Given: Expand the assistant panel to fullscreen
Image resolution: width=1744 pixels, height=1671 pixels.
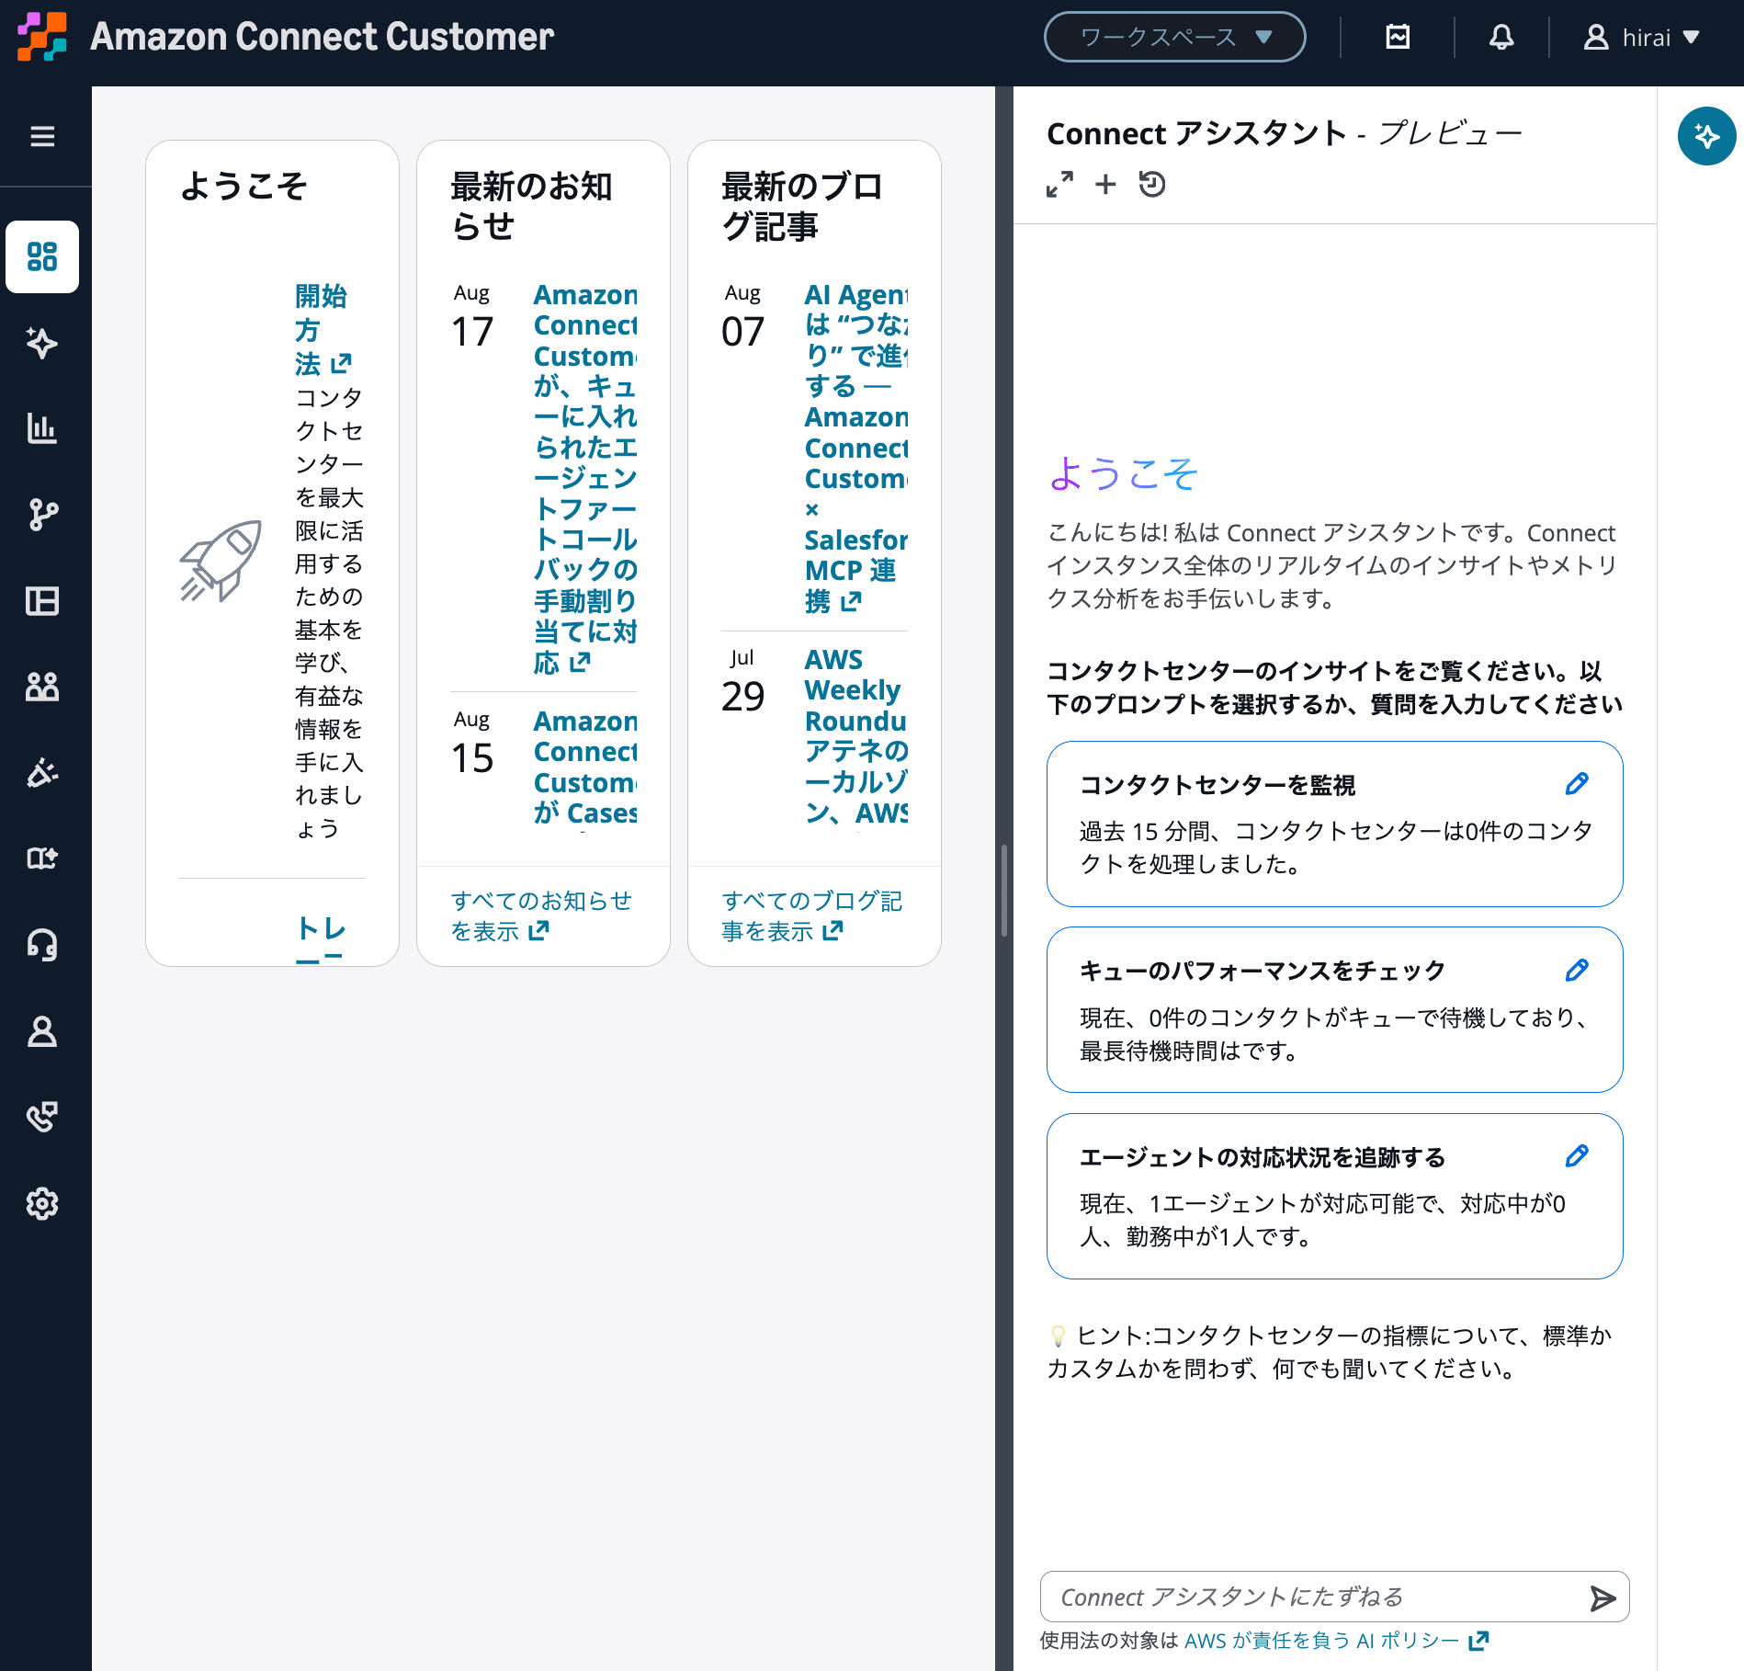Looking at the screenshot, I should coord(1059,185).
